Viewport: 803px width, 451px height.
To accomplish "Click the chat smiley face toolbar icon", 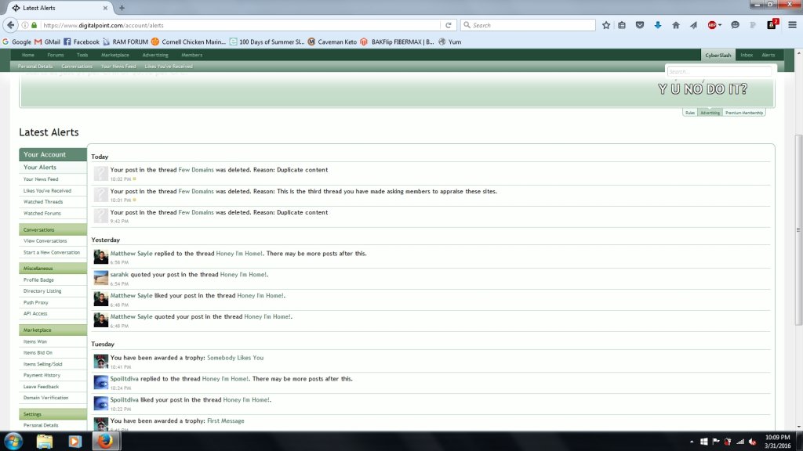I will 735,25.
